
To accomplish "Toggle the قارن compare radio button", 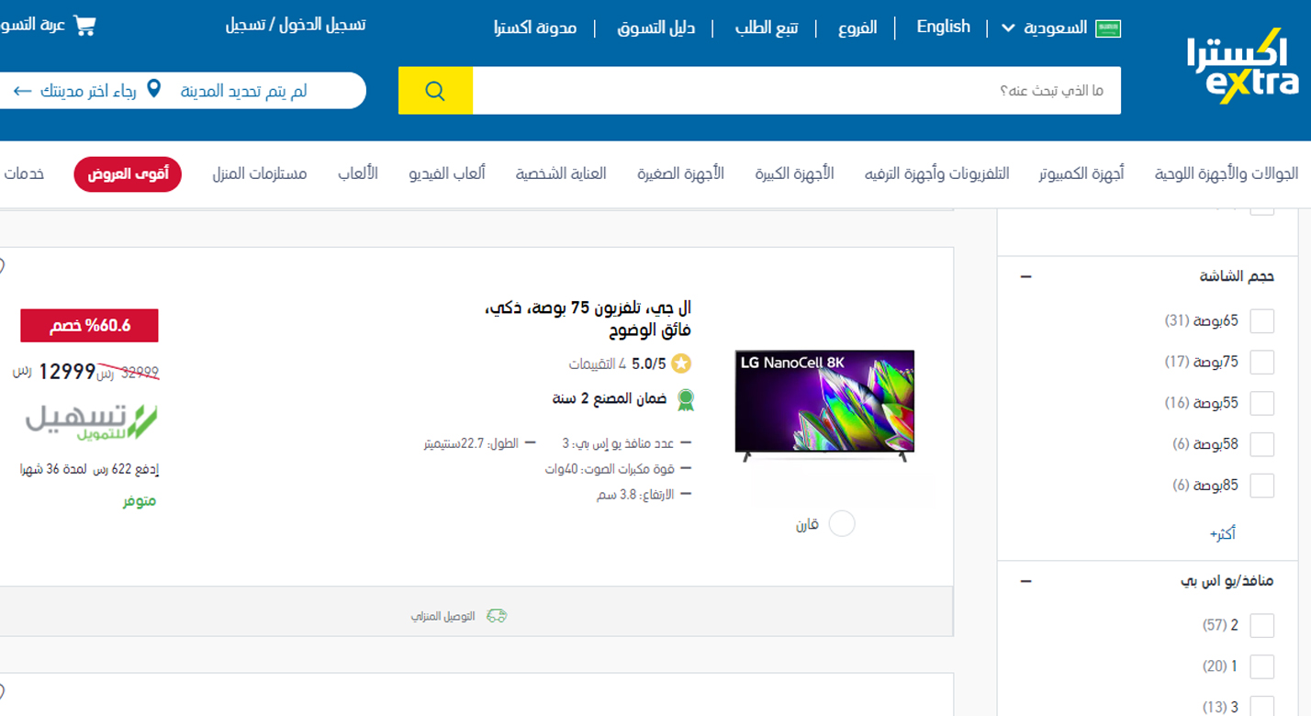I will point(842,524).
